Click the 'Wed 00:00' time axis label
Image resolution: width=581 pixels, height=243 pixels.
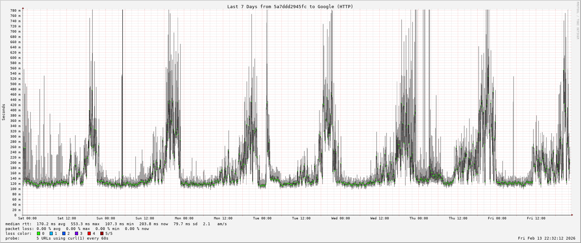340,218
